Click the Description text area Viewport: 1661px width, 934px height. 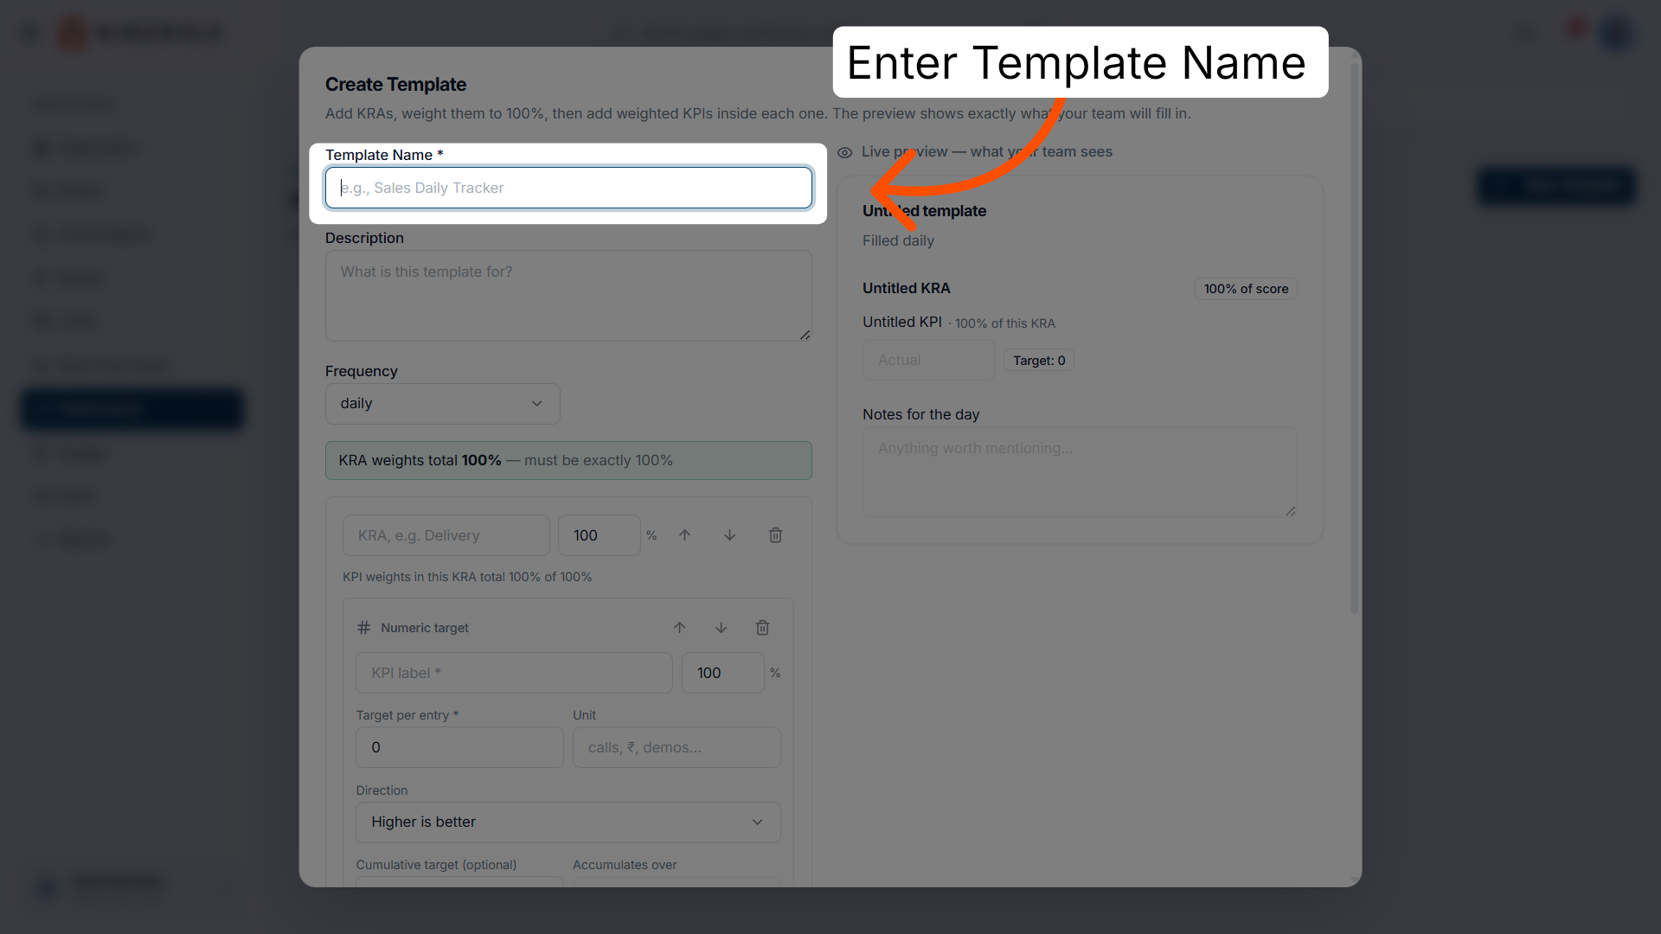tap(568, 296)
